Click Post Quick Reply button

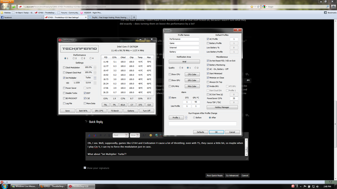(215, 176)
